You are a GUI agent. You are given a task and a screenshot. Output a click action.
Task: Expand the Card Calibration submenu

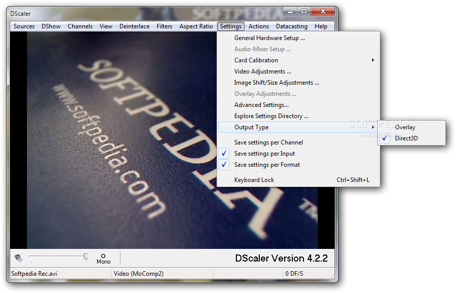click(298, 60)
